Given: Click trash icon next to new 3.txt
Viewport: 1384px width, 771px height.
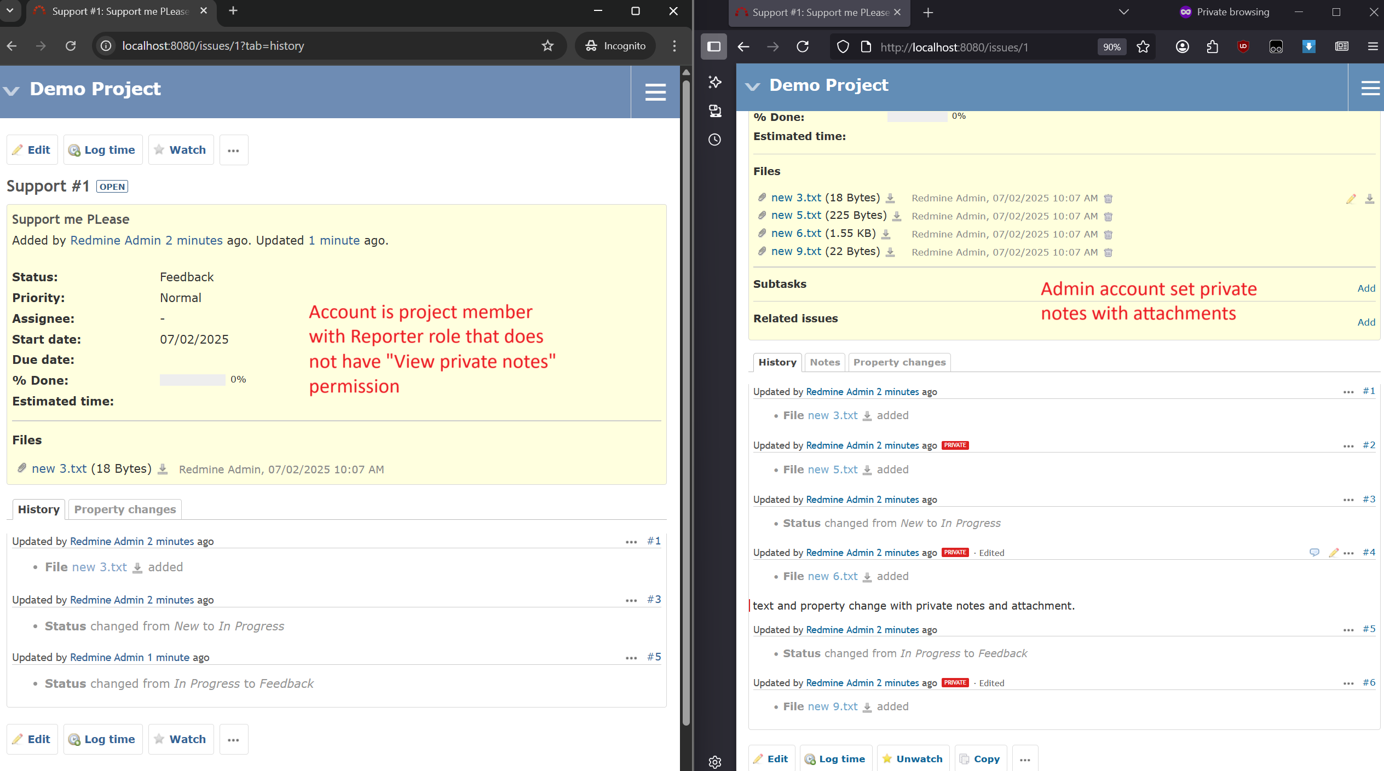Looking at the screenshot, I should 1108,199.
